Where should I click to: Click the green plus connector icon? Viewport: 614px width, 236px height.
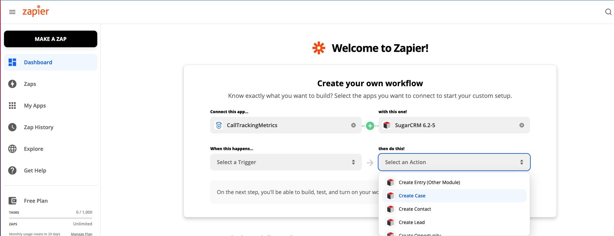pos(370,126)
